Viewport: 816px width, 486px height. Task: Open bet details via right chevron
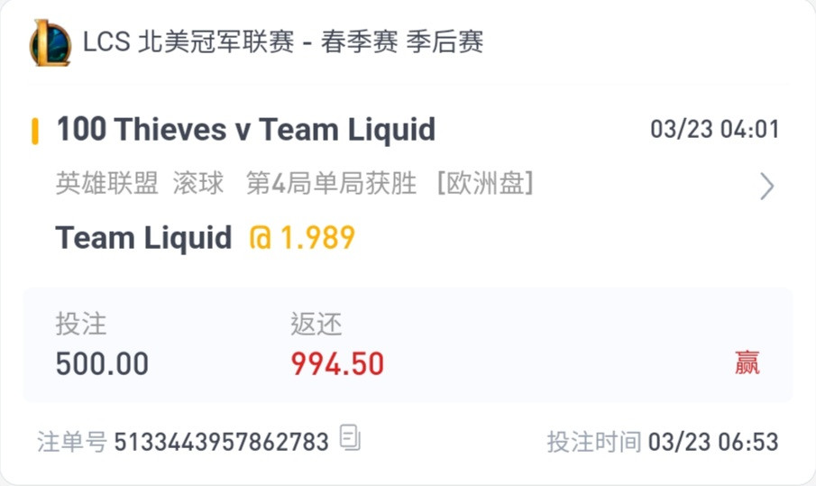(x=766, y=187)
